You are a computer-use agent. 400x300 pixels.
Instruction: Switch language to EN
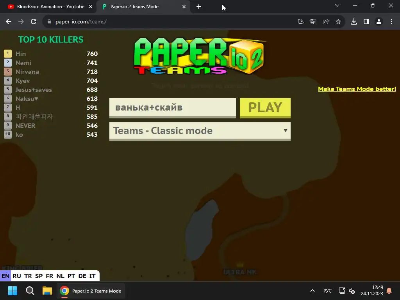coord(5,276)
